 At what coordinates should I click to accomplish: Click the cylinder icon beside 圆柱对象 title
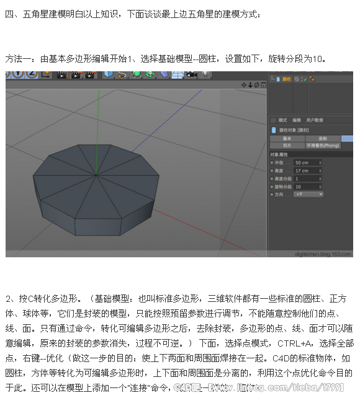pos(274,130)
